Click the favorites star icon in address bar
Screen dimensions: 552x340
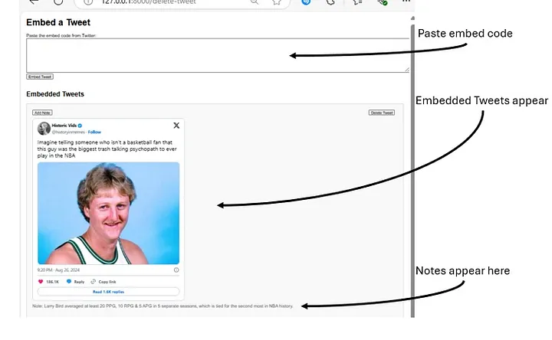click(x=276, y=3)
